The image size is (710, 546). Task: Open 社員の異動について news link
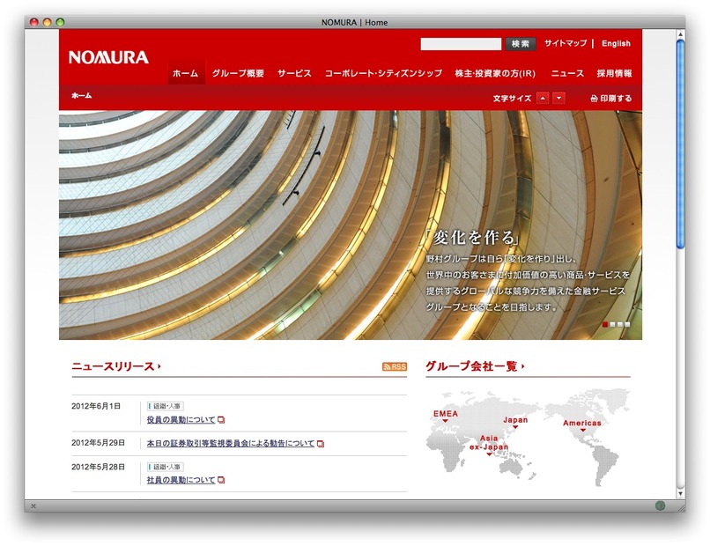pos(181,480)
